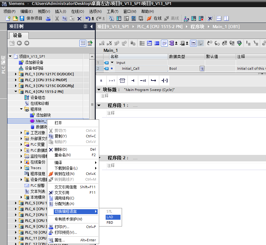The width and height of the screenshot is (266, 245).
Task: Insert the OR (>=1) box from favorites
Action: (112, 81)
